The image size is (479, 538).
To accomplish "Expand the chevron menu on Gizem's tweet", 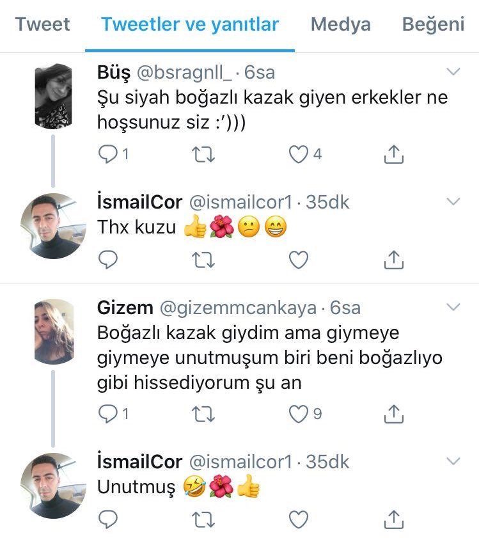I will tap(453, 307).
